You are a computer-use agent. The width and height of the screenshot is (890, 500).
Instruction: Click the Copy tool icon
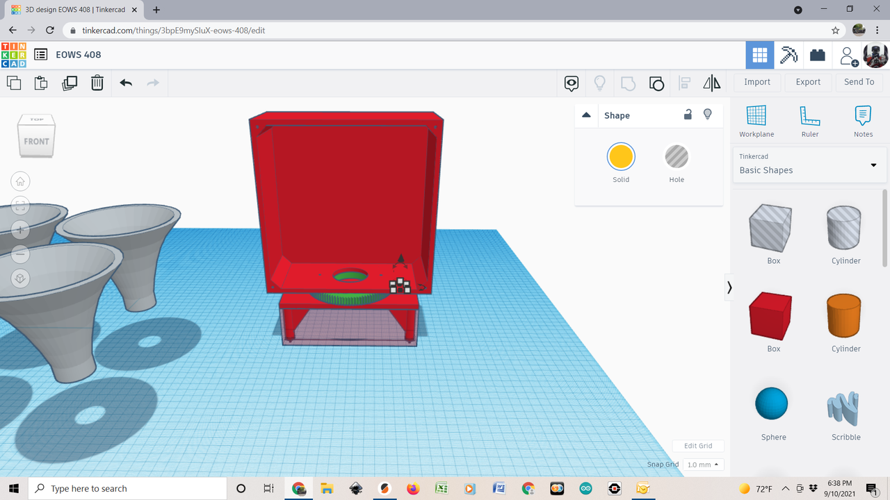[x=14, y=83]
